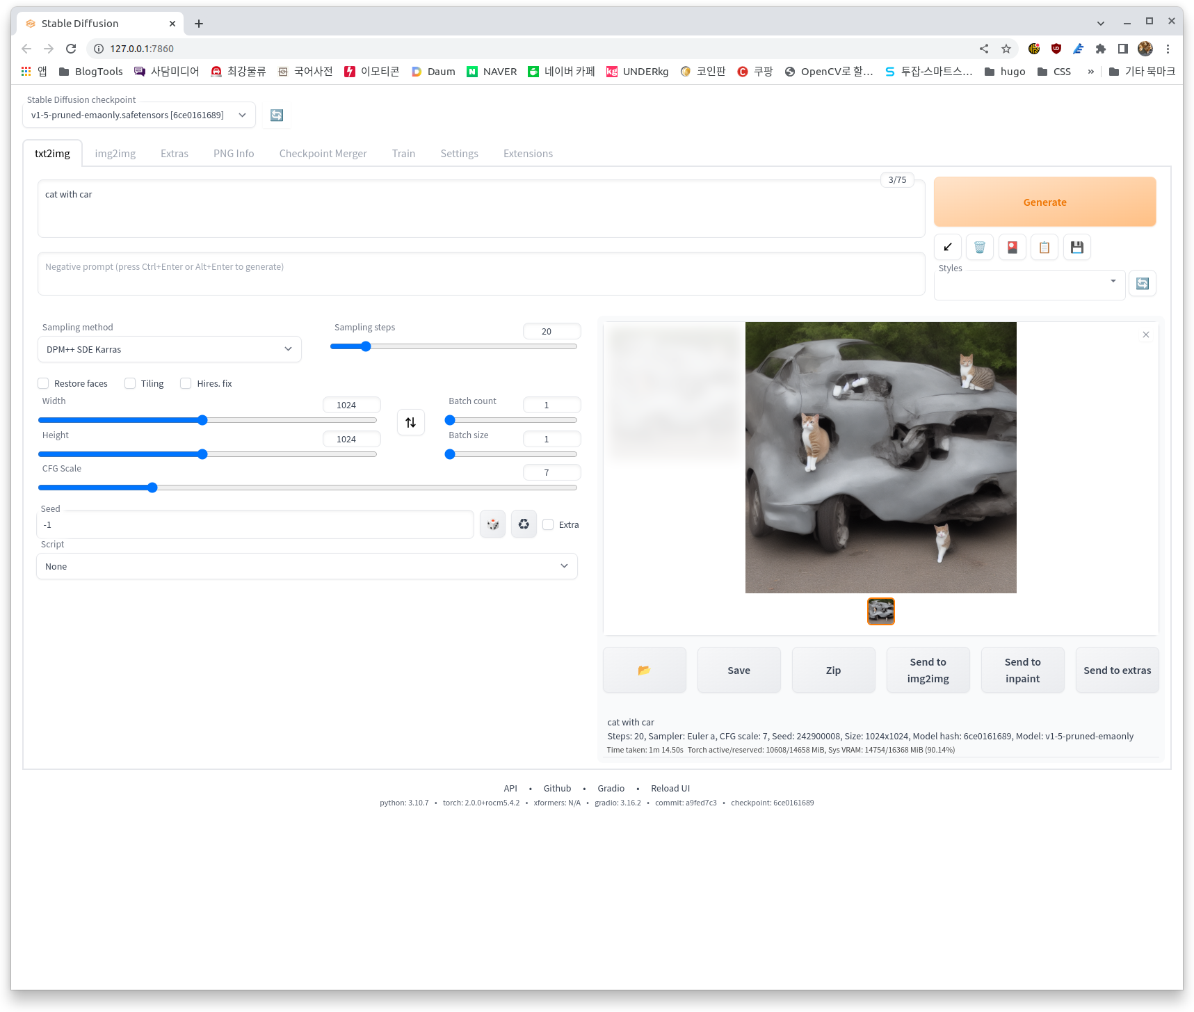
Task: Open the Stable Diffusion checkpoint dropdown
Action: [x=139, y=115]
